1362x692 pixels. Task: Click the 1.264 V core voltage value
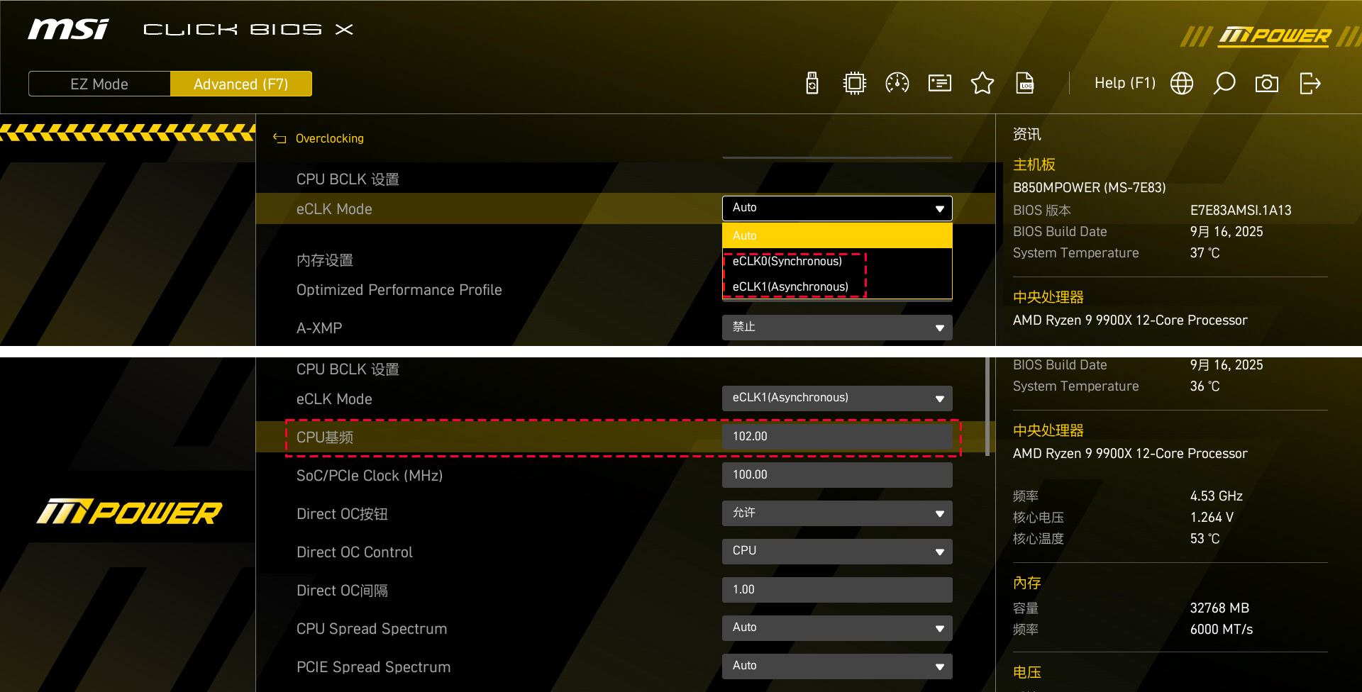pyautogui.click(x=1212, y=518)
